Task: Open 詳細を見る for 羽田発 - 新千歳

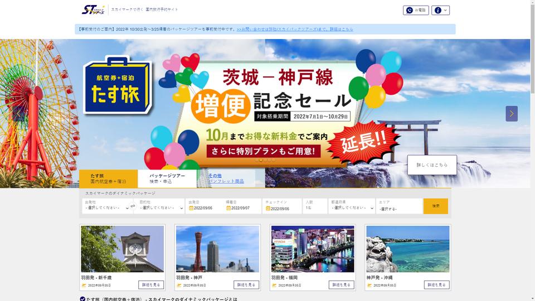Action: [x=151, y=285]
